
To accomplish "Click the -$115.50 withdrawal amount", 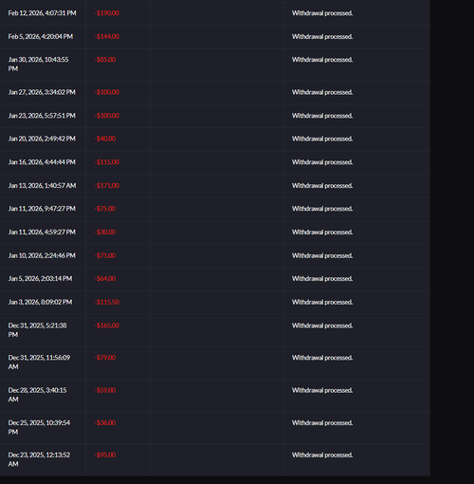I will point(107,302).
